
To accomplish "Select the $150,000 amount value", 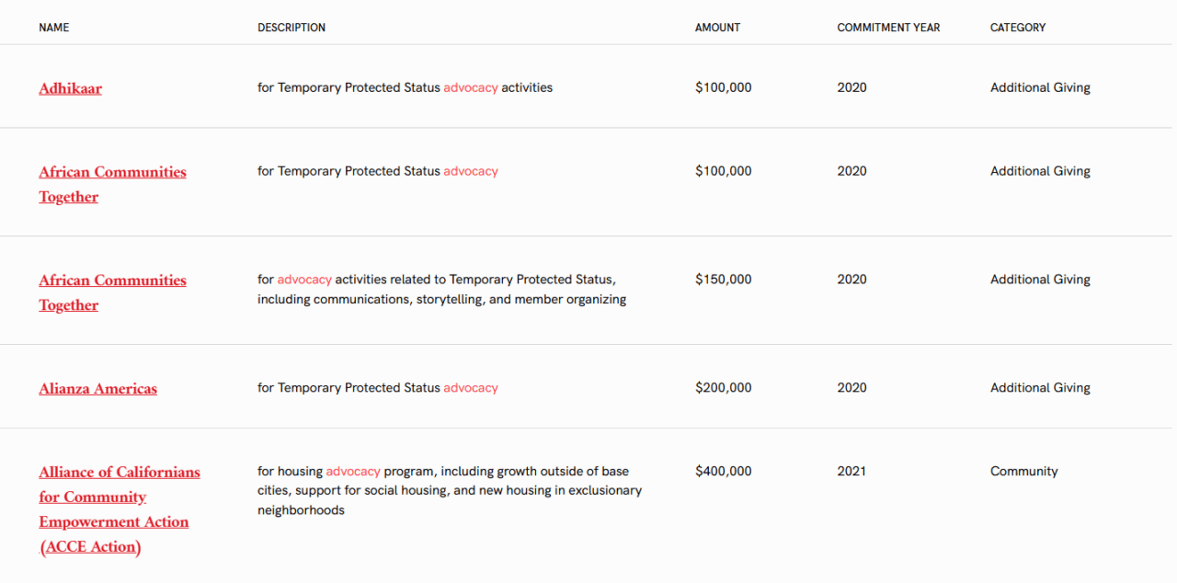I will coord(723,280).
